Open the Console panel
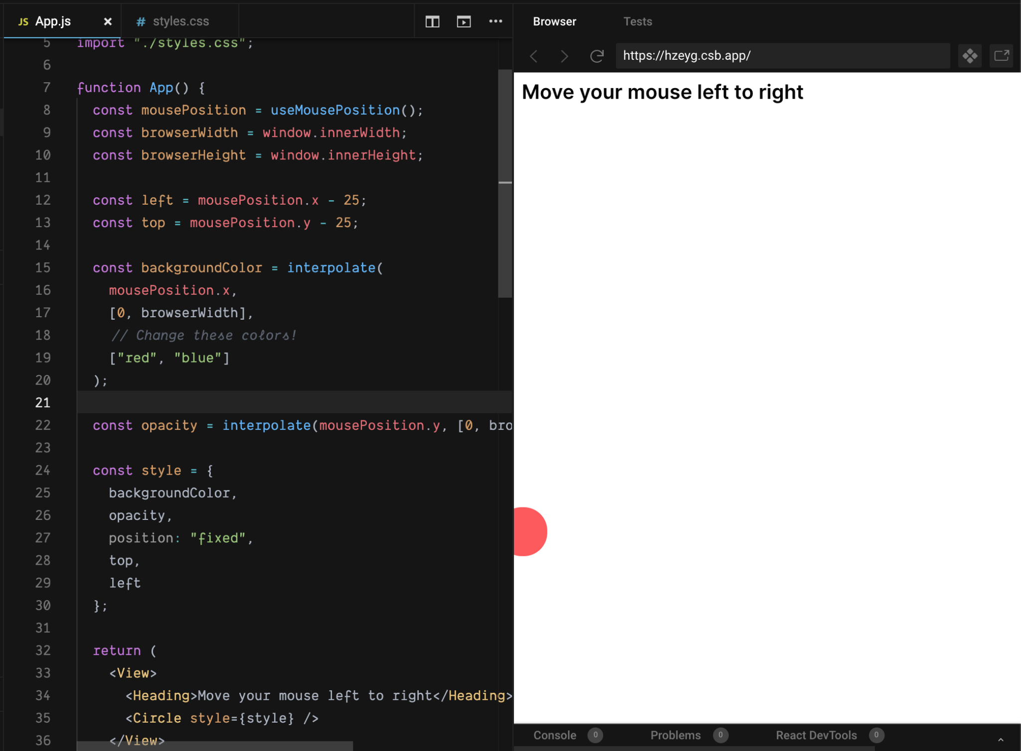This screenshot has height=751, width=1021. [x=555, y=735]
